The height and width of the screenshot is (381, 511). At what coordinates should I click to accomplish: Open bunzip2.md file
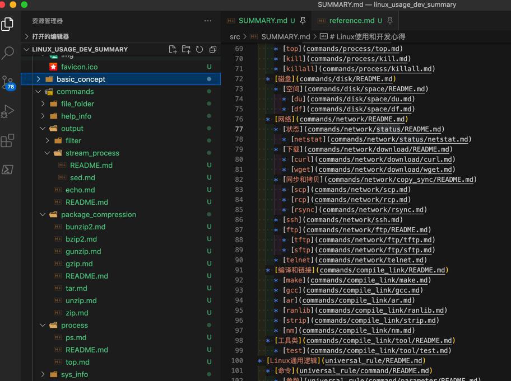pyautogui.click(x=85, y=227)
